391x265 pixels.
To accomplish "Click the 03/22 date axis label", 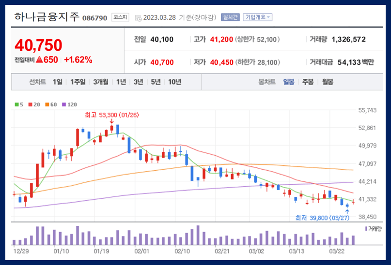I will pyautogui.click(x=337, y=251).
